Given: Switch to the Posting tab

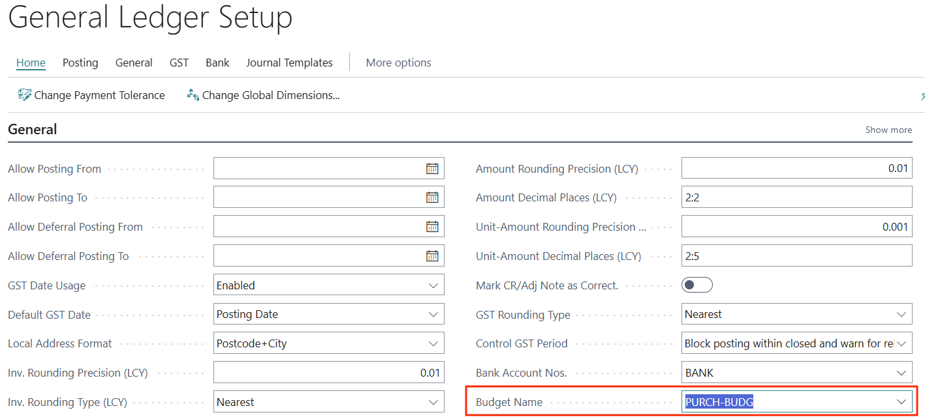Looking at the screenshot, I should pyautogui.click(x=80, y=63).
